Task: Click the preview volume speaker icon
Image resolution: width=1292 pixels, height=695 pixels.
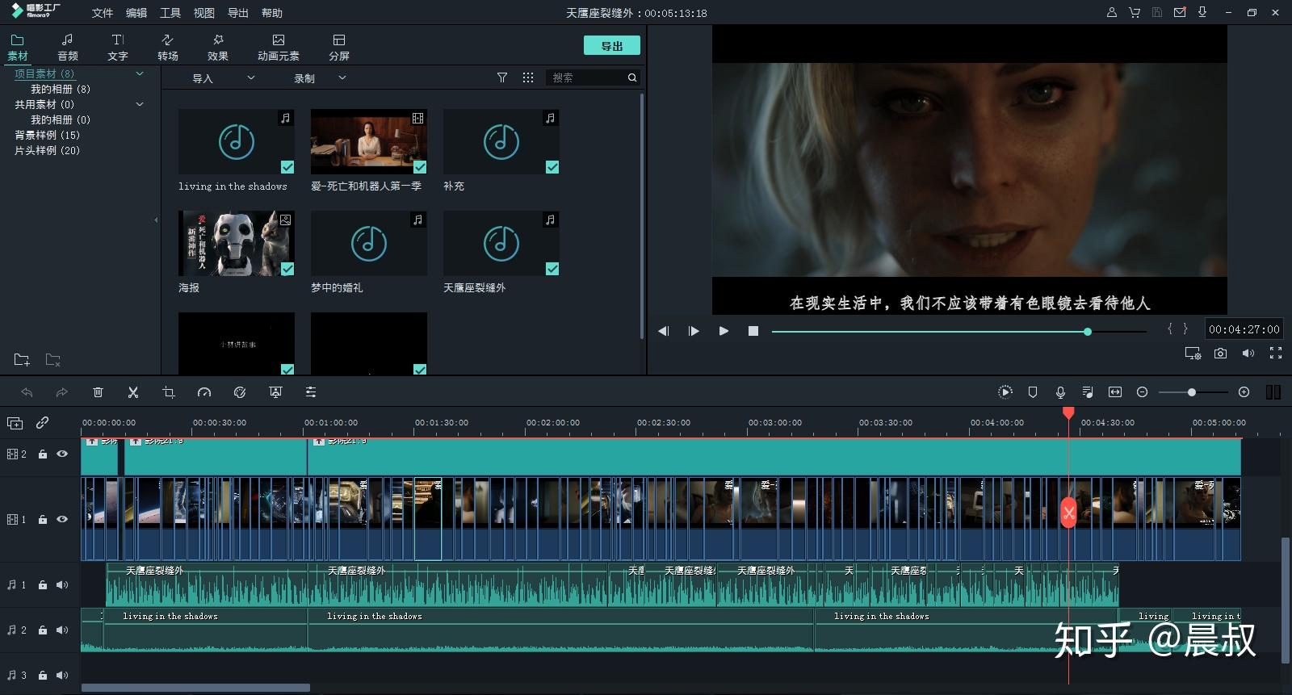Action: coord(1248,354)
